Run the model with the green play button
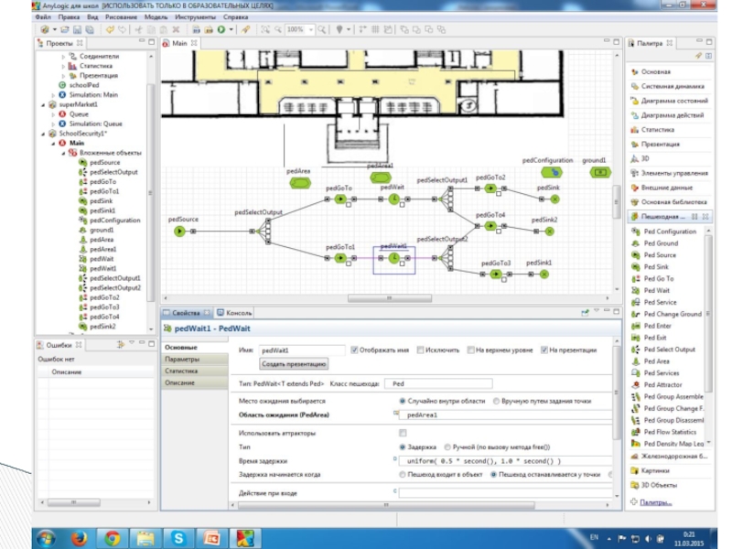 221,30
